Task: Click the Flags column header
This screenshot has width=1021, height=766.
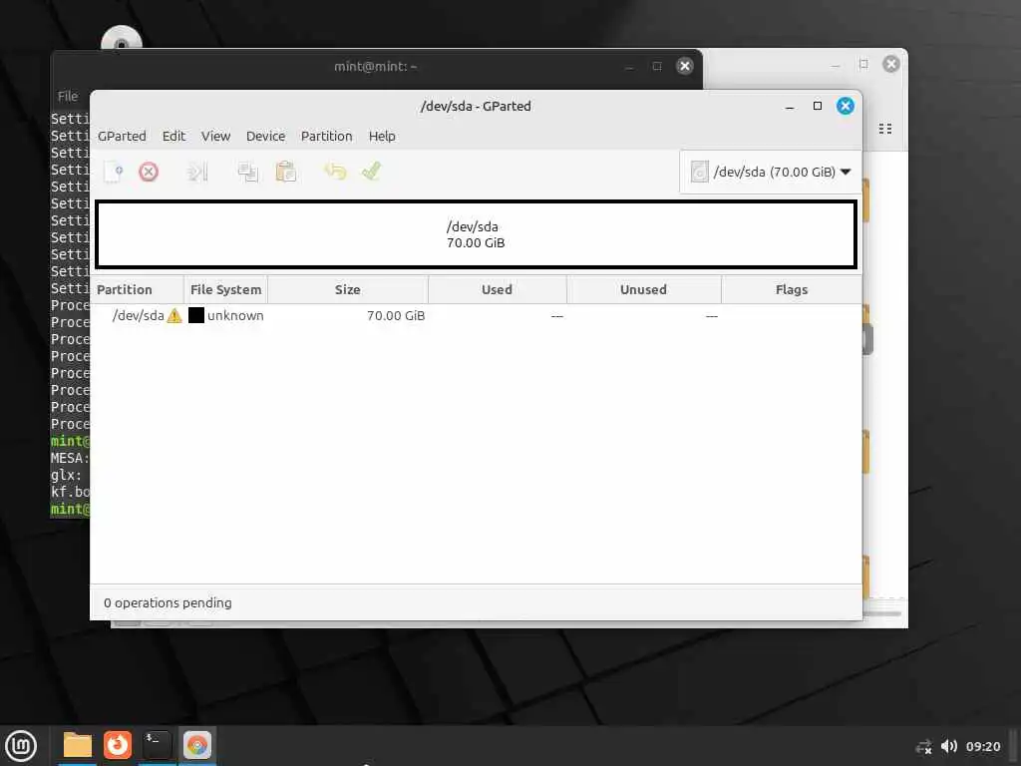Action: pos(791,290)
